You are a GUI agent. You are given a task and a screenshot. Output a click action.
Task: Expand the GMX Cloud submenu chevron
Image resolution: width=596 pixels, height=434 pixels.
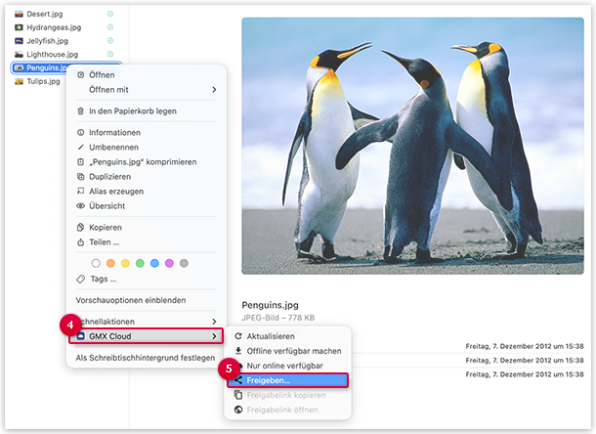[x=214, y=336]
